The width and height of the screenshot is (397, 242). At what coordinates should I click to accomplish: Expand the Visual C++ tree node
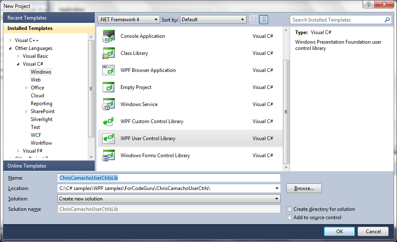[x=11, y=40]
